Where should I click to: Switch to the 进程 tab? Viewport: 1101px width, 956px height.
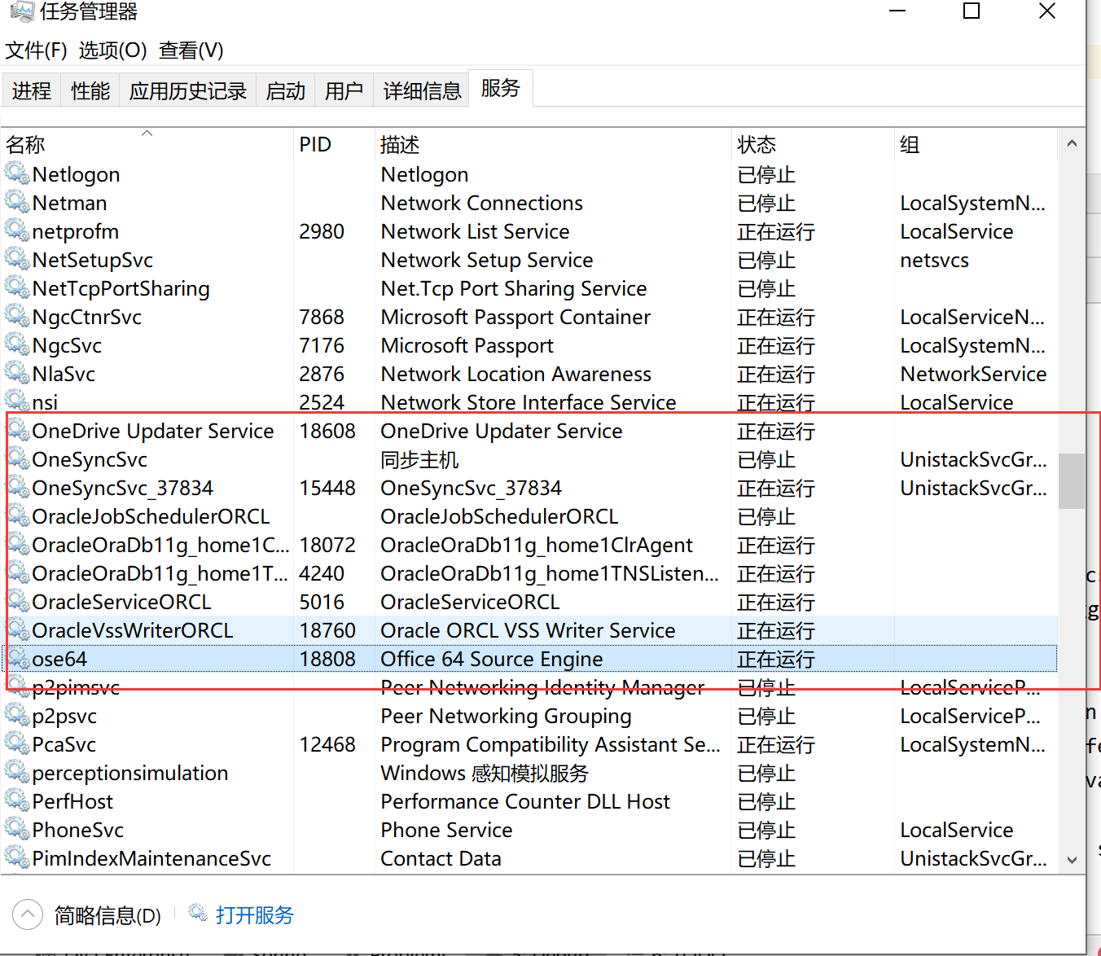[x=31, y=90]
